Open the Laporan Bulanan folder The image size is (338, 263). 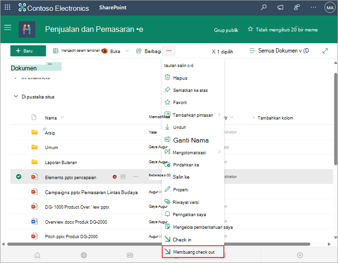point(61,163)
